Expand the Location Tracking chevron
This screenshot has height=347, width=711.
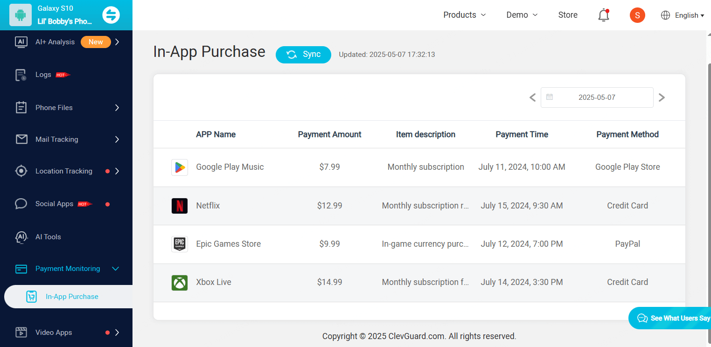[117, 171]
